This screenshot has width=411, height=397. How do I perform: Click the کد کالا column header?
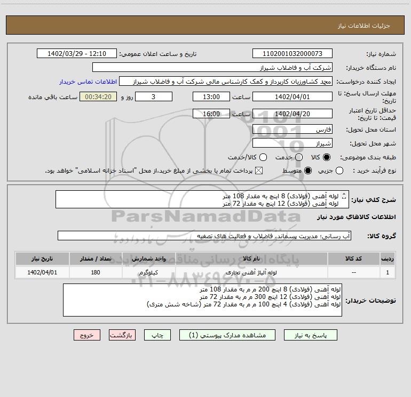pyautogui.click(x=353, y=258)
